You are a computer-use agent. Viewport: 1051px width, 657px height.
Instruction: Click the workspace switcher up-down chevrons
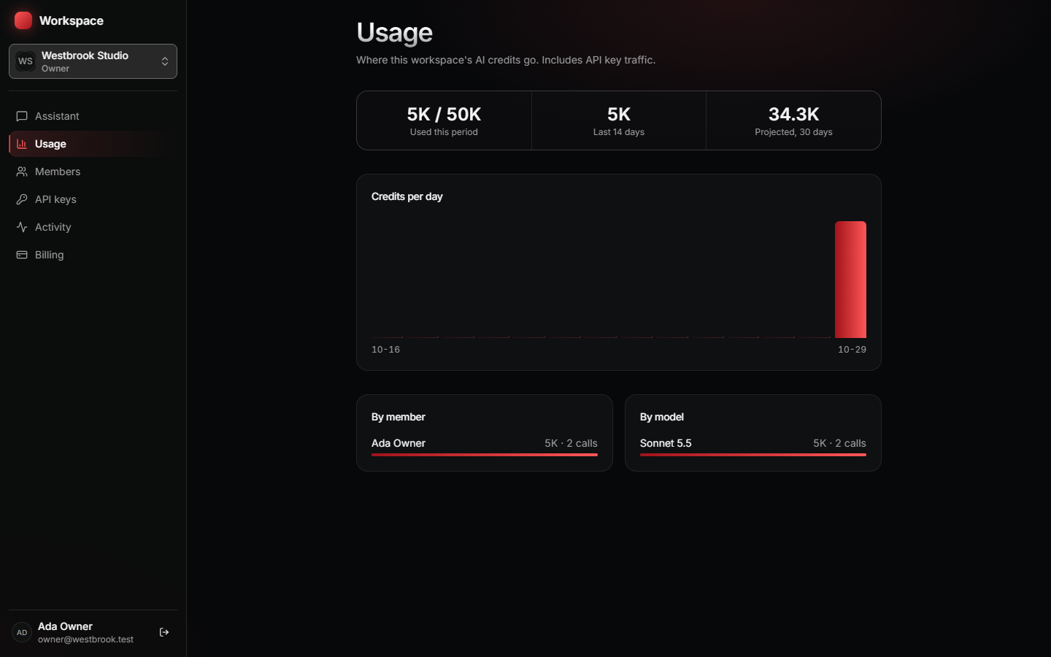(x=165, y=61)
